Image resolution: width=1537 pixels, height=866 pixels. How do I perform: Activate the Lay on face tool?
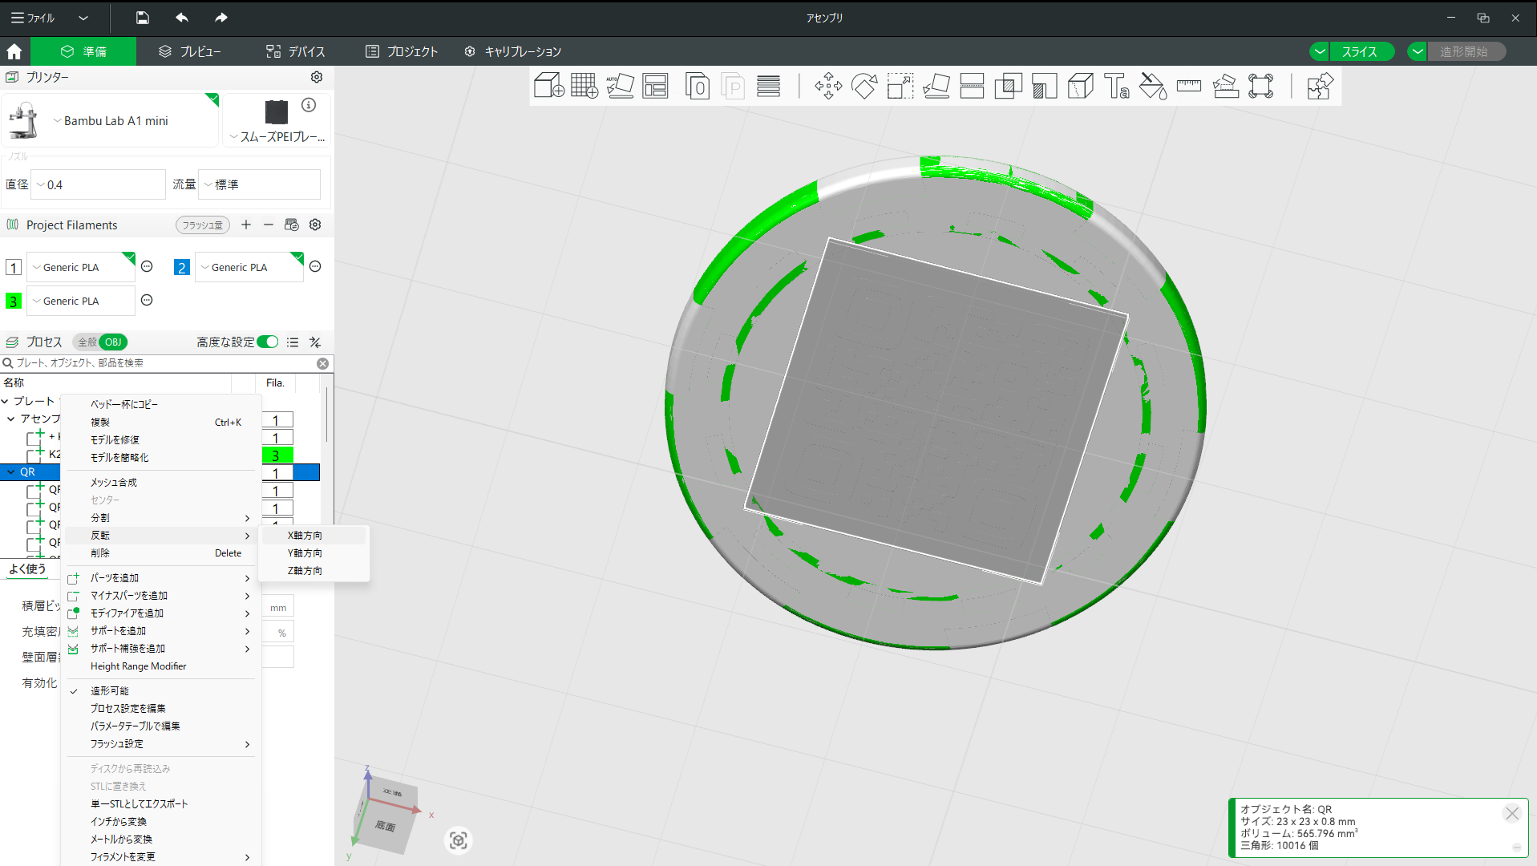[x=936, y=86]
